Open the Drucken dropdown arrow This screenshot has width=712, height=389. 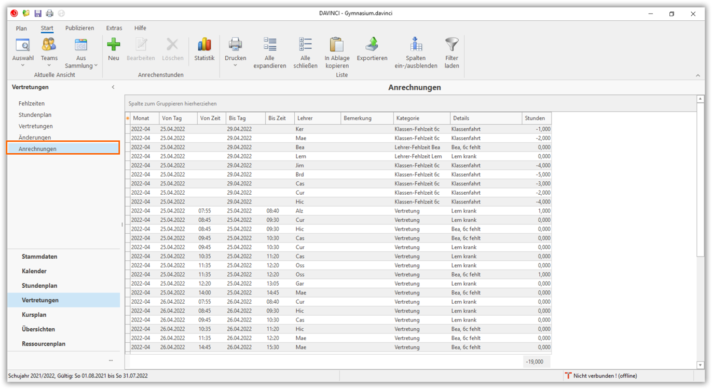coord(235,66)
